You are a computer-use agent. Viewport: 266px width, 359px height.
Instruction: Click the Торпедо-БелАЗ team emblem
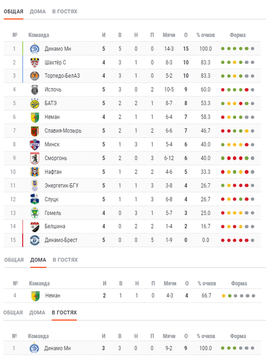(35, 76)
